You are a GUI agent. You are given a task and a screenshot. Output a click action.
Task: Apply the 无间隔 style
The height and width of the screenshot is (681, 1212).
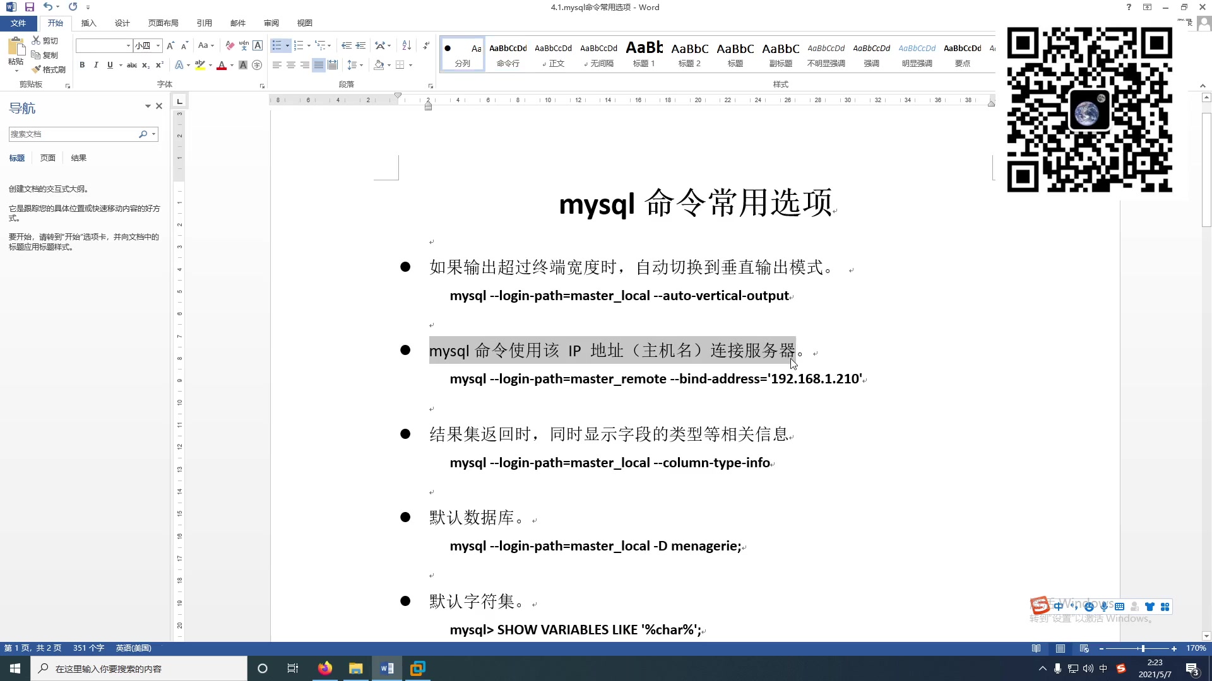(x=599, y=54)
